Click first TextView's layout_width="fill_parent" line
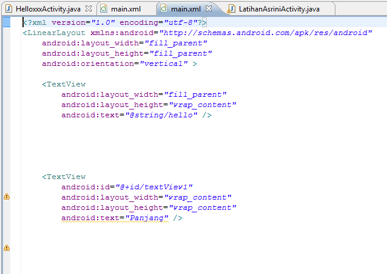This screenshot has height=274, width=387. [144, 94]
